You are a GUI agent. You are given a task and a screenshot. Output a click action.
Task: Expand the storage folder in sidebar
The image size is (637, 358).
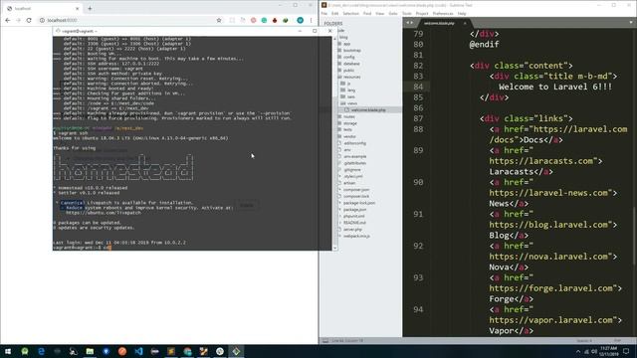click(x=350, y=123)
